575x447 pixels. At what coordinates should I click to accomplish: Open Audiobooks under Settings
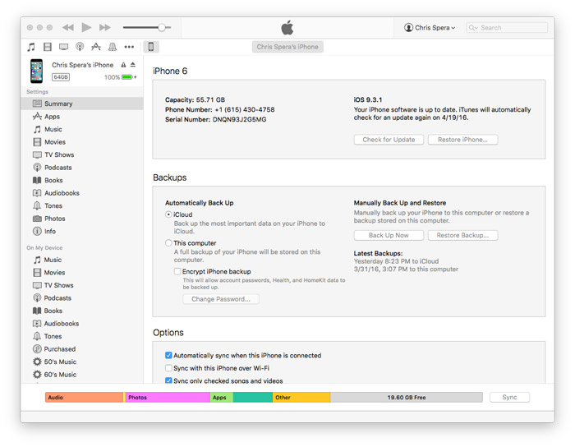click(x=82, y=193)
